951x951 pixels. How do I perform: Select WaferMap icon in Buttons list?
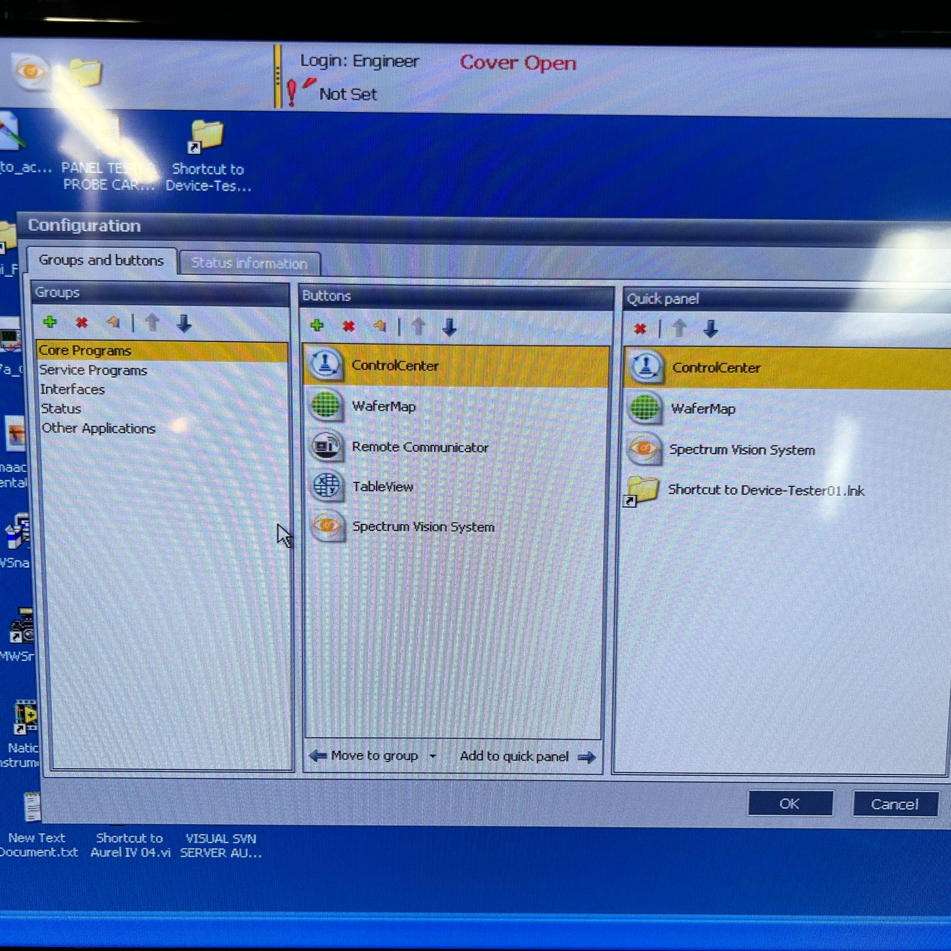326,405
